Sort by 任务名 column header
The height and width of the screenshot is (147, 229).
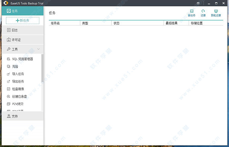tap(65, 23)
